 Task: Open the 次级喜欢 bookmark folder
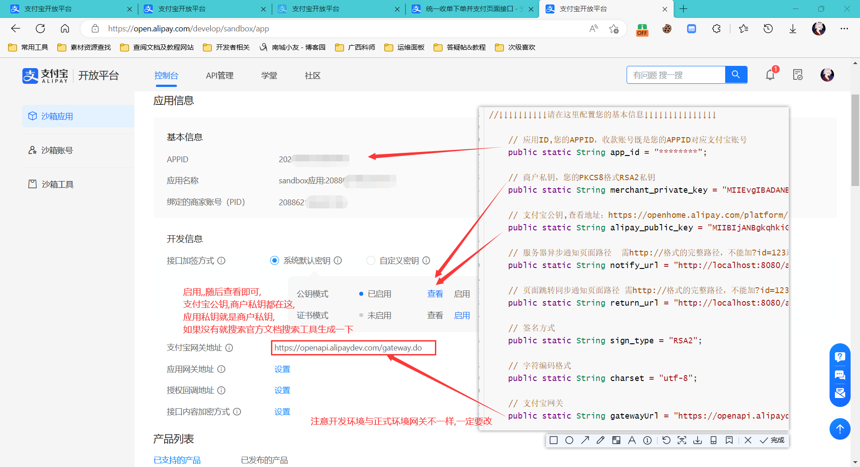515,47
